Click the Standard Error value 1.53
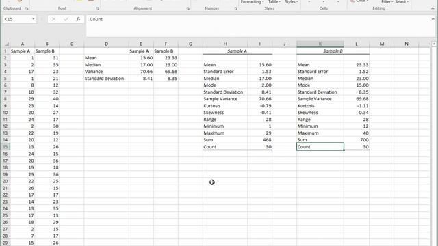The height and width of the screenshot is (246, 438). click(260, 71)
